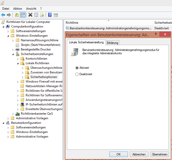Image resolution: width=172 pixels, height=160 pixels.
Task: Switch to the Erklärung tab
Action: coord(112,43)
